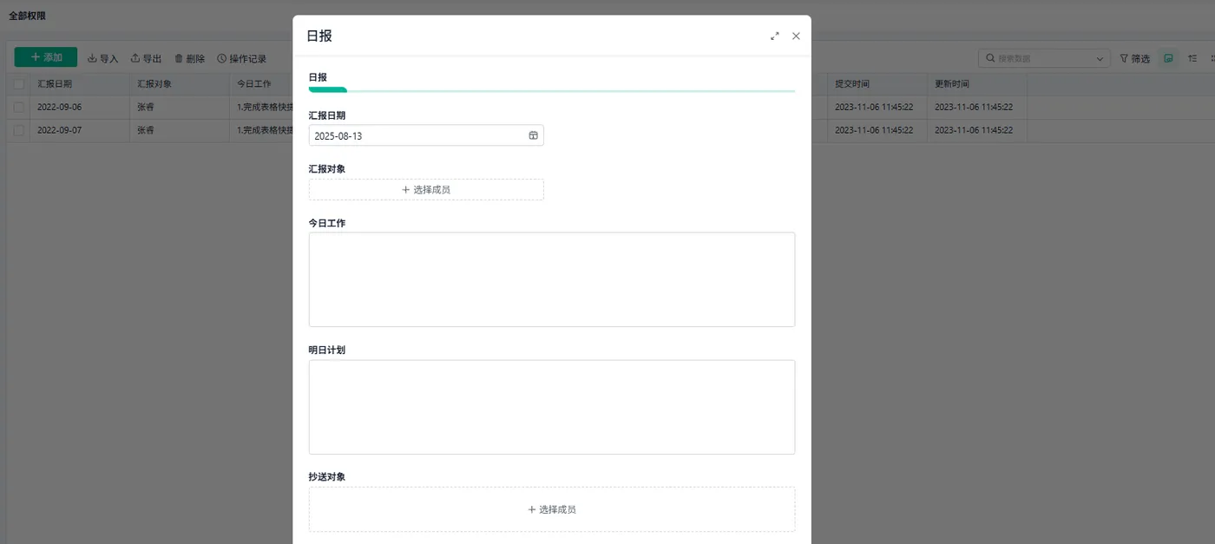1215x544 pixels.
Task: Select the 日报 tab in the form
Action: tap(318, 77)
